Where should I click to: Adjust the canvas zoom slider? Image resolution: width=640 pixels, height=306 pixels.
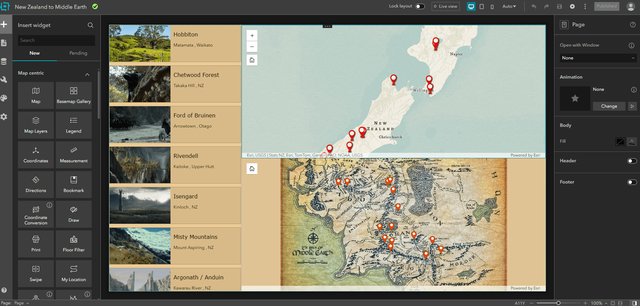[558, 303]
